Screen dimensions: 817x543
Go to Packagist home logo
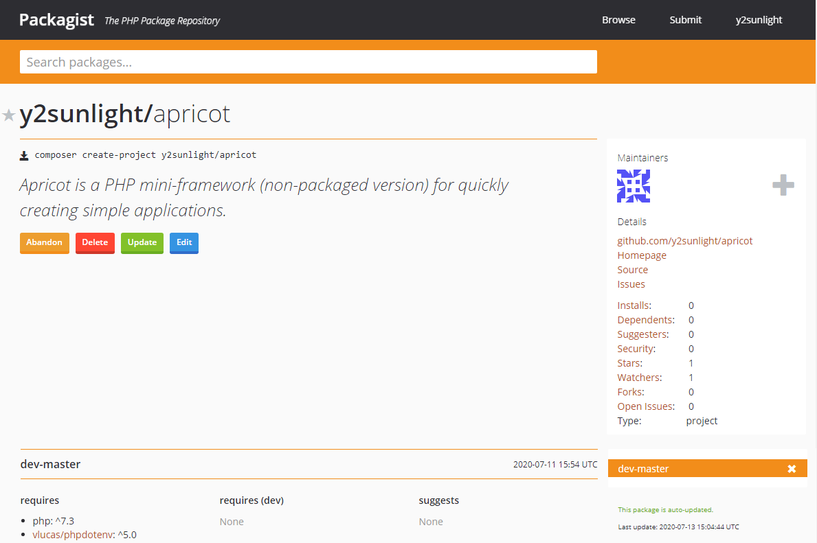pyautogui.click(x=56, y=20)
